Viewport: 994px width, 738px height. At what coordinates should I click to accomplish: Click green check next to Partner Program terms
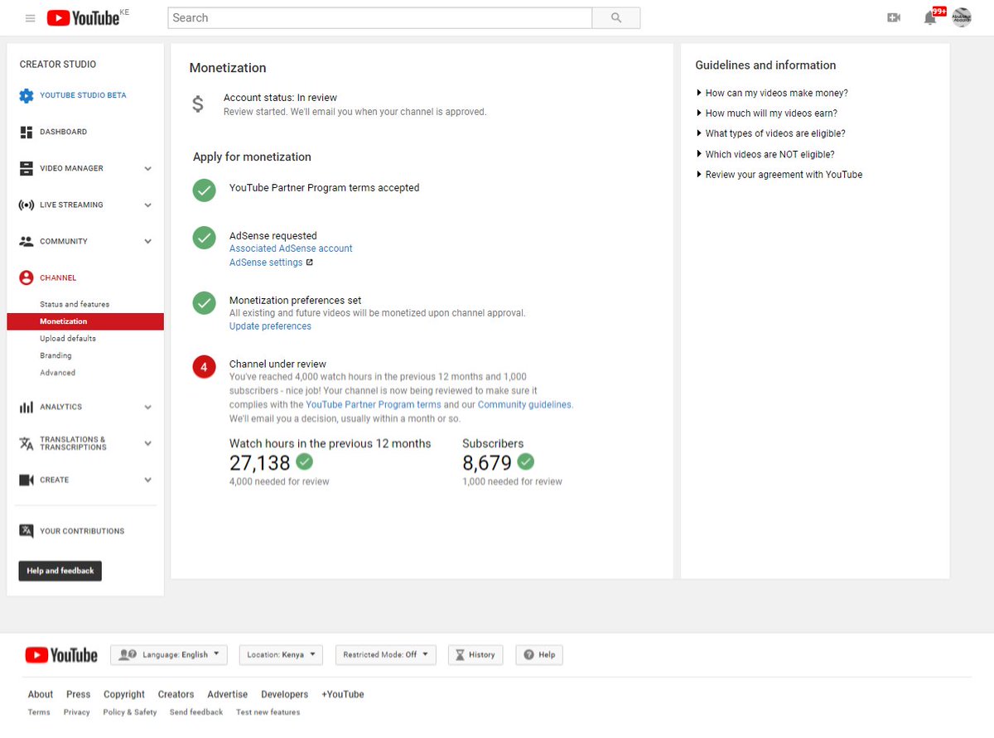coord(205,191)
